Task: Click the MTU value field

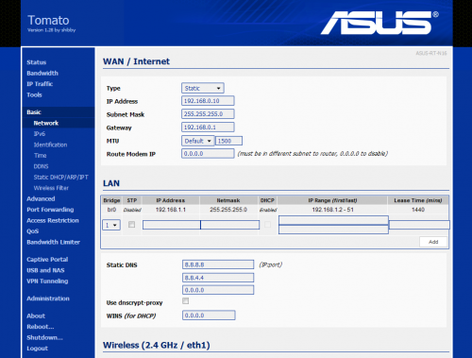Action: tap(228, 141)
